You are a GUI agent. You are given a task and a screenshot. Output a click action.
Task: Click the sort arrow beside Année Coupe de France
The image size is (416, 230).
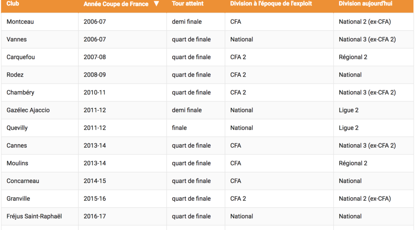(156, 4)
